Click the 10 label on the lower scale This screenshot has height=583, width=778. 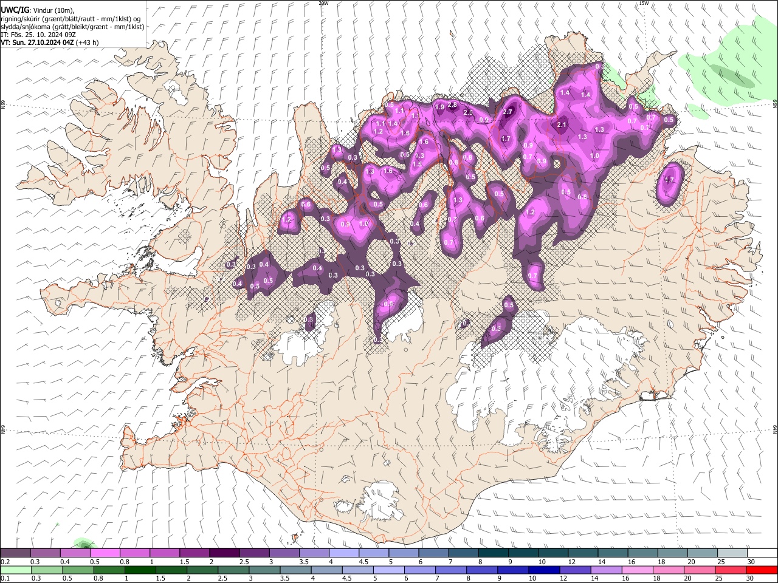(532, 578)
